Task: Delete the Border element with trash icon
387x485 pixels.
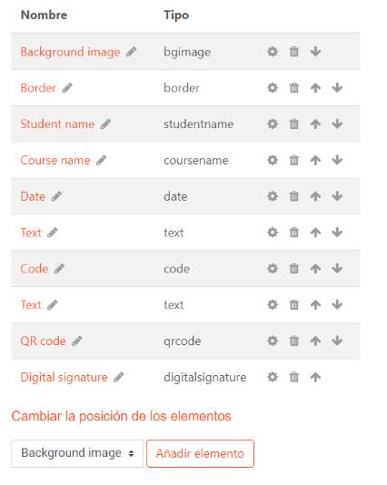Action: point(294,88)
